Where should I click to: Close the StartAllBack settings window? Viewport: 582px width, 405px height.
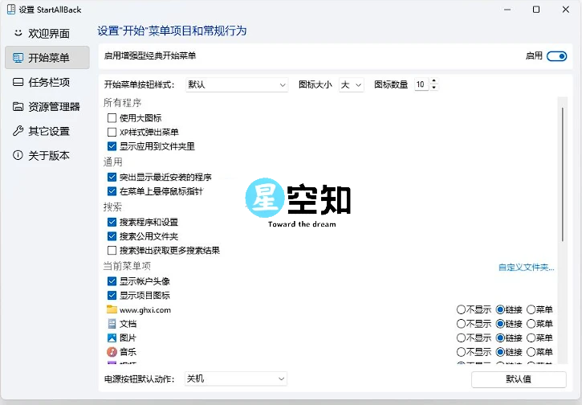coord(565,10)
